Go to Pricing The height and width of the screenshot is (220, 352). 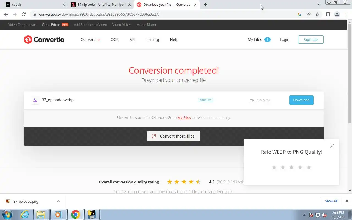153,40
